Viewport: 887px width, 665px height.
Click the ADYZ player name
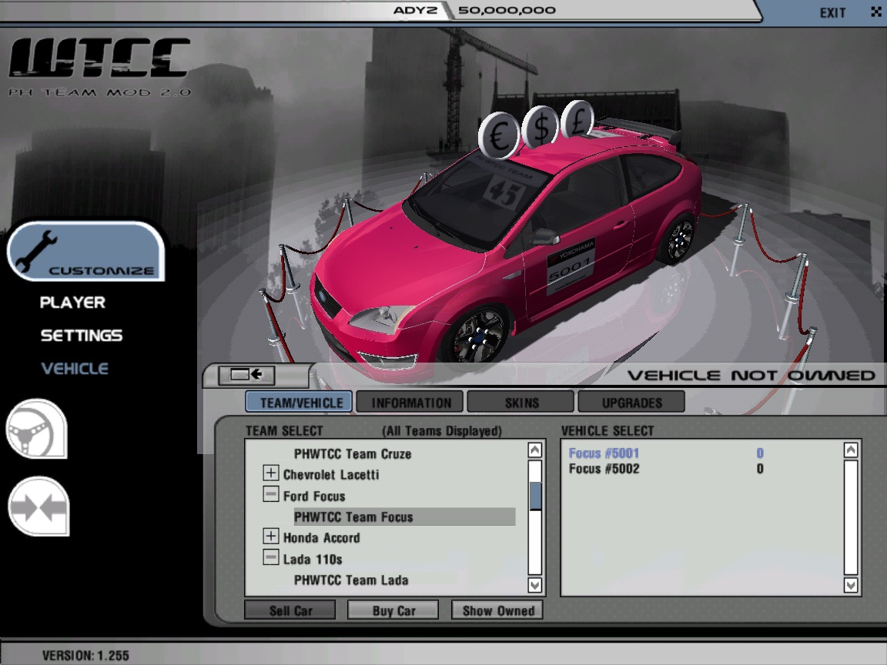click(415, 10)
